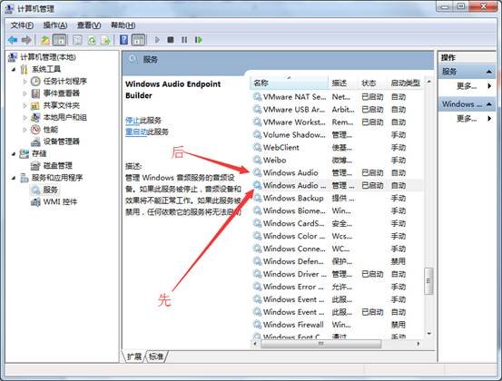Click the Pause service icon
Image resolution: width=502 pixels, height=381 pixels.
click(184, 40)
